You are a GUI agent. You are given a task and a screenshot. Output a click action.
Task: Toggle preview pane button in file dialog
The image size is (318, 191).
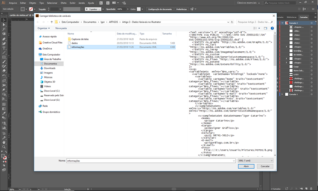click(x=265, y=28)
